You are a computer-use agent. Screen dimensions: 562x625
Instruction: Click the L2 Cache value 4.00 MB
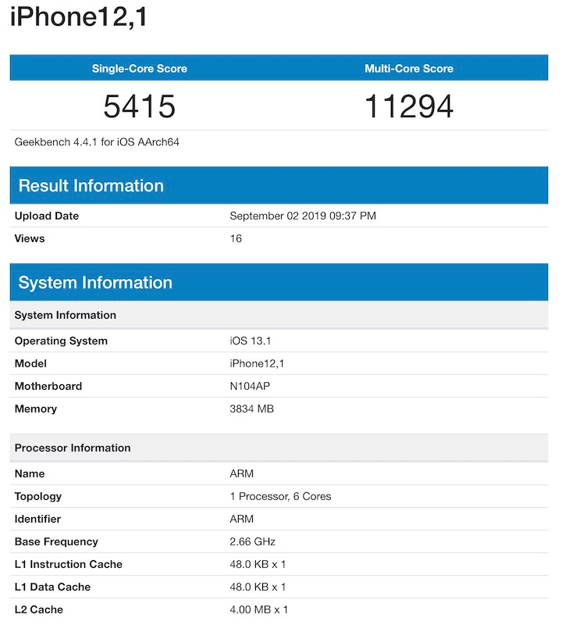pos(258,609)
